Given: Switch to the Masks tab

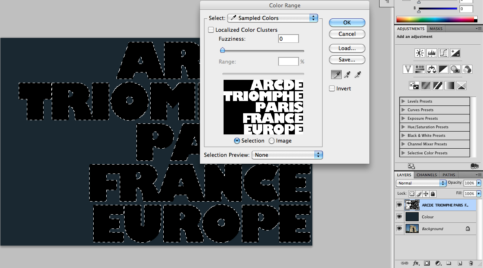Looking at the screenshot, I should coord(436,29).
